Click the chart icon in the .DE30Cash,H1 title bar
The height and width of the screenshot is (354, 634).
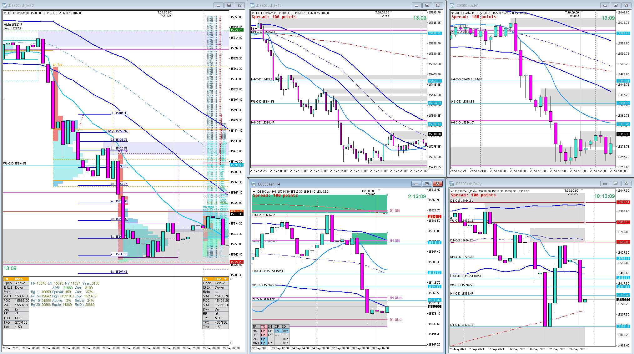coord(452,5)
